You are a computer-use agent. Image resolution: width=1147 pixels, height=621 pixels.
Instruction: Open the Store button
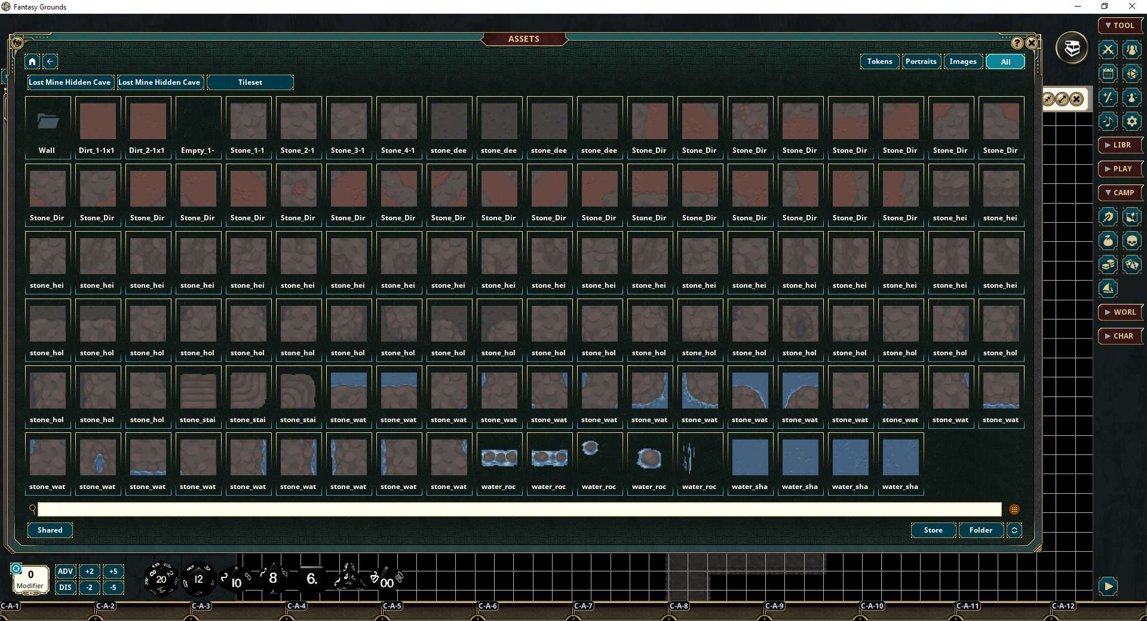pos(933,530)
